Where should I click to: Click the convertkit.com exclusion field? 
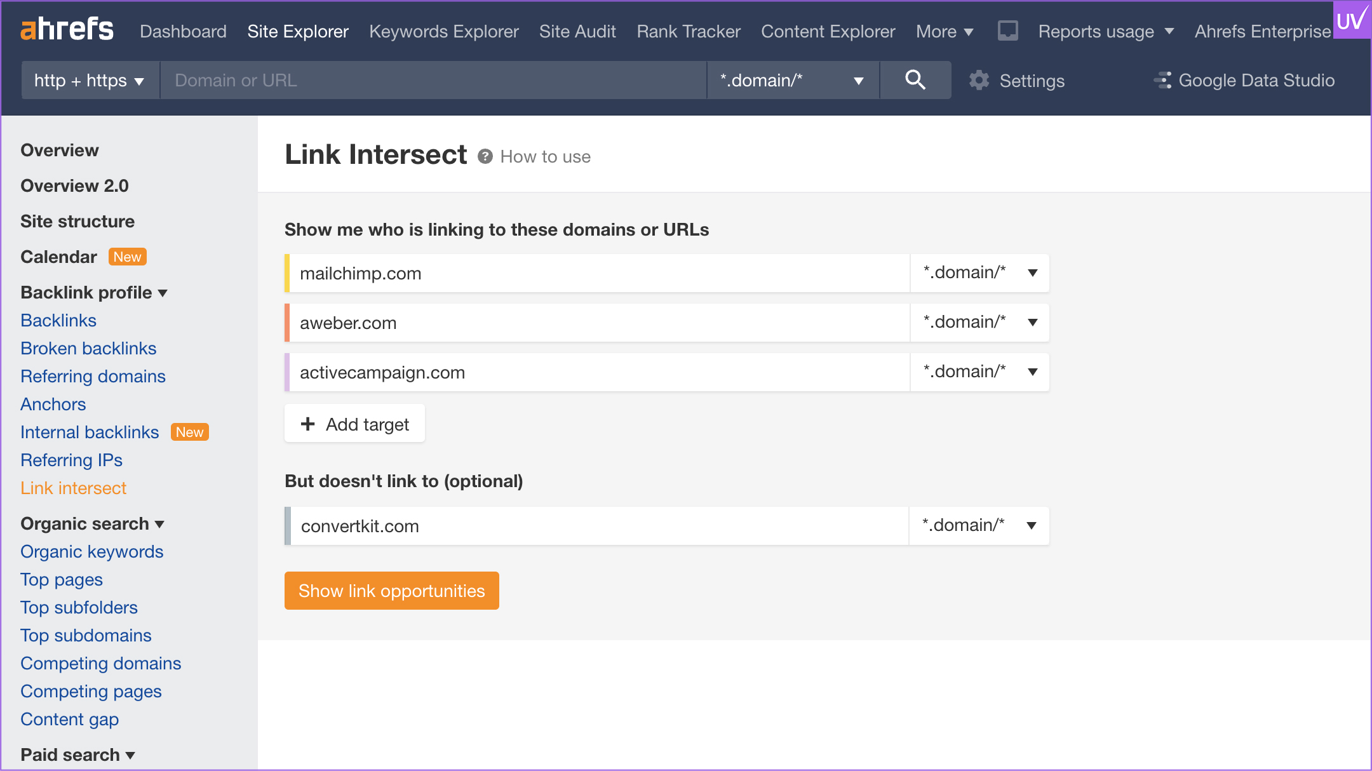pyautogui.click(x=600, y=526)
